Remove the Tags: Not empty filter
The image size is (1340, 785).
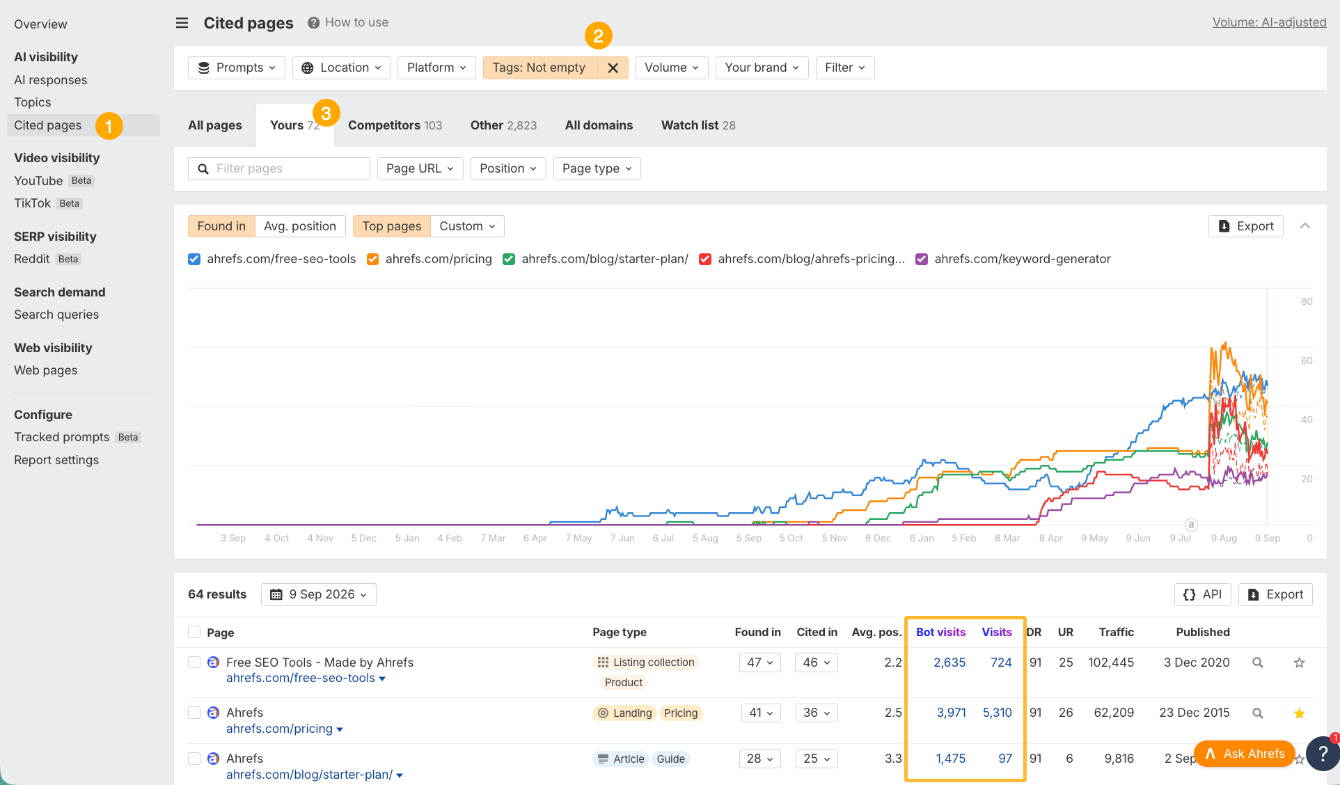click(x=613, y=68)
